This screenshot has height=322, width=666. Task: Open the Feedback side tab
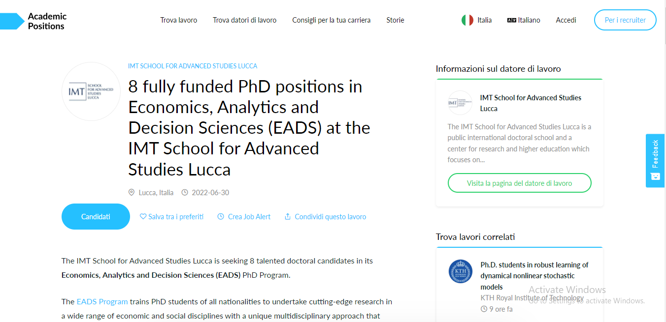655,161
